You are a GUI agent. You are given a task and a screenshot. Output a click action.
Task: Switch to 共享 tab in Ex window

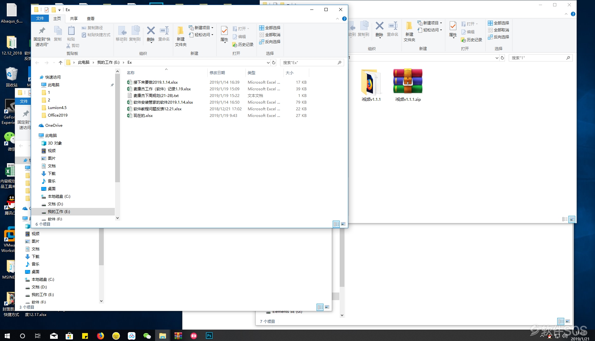(x=74, y=19)
